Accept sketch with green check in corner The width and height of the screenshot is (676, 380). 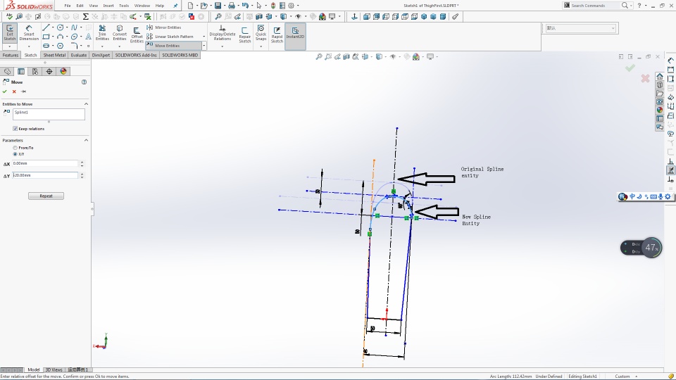tap(630, 68)
